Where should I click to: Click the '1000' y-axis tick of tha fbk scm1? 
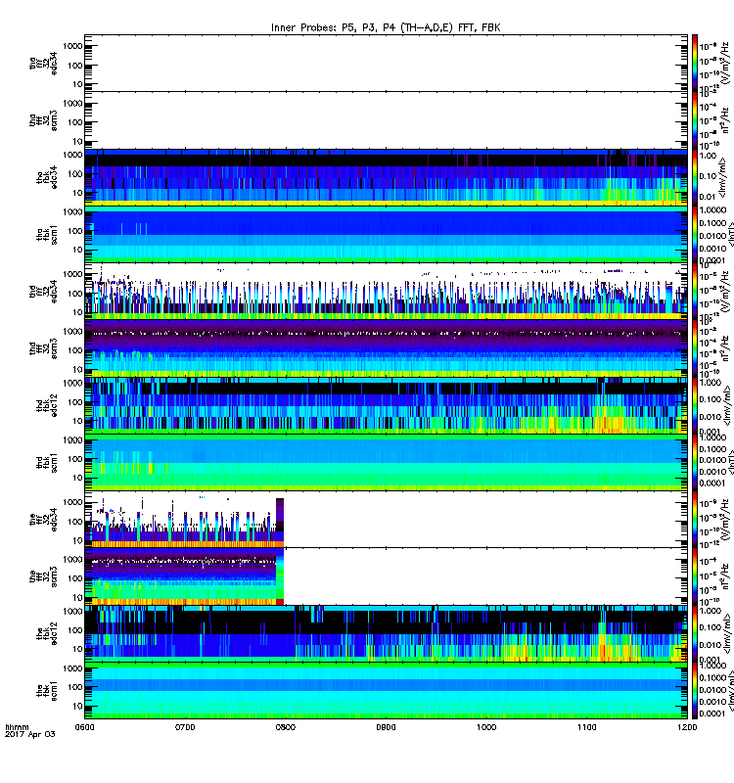point(72,212)
